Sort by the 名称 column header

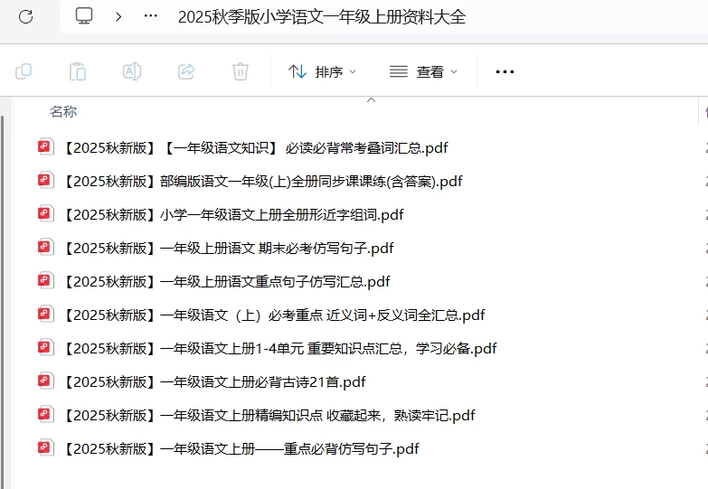(63, 111)
